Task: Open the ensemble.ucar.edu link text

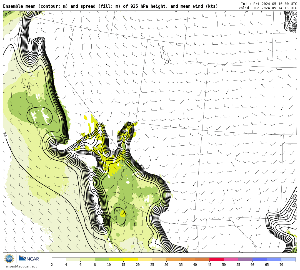Action: click(21, 266)
